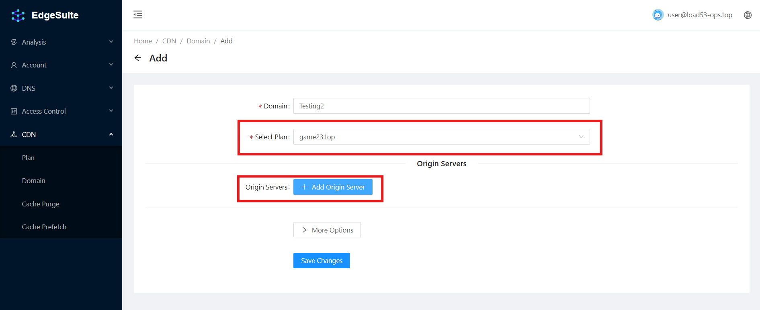
Task: Click the DNS globe icon in sidebar
Action: point(14,88)
